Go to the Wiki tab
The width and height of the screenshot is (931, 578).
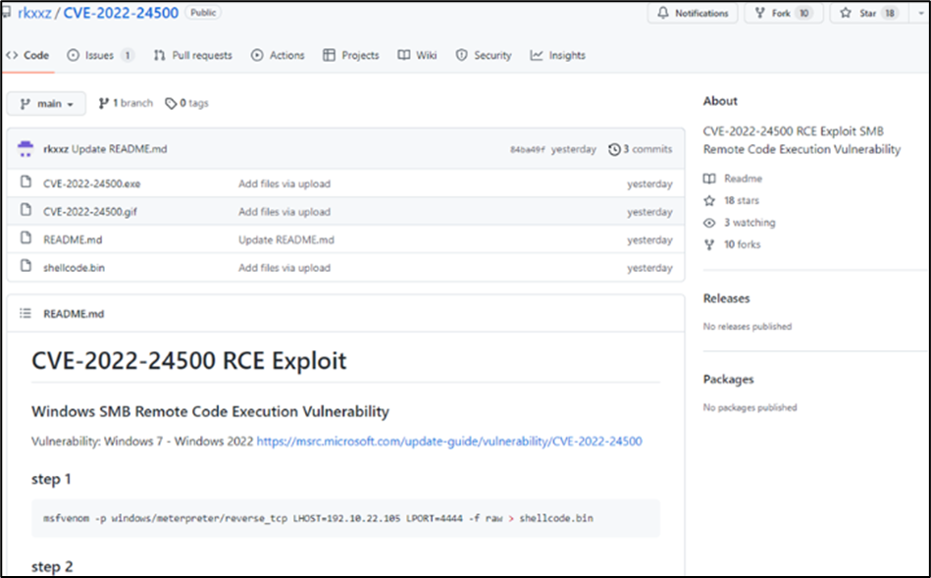[x=417, y=55]
